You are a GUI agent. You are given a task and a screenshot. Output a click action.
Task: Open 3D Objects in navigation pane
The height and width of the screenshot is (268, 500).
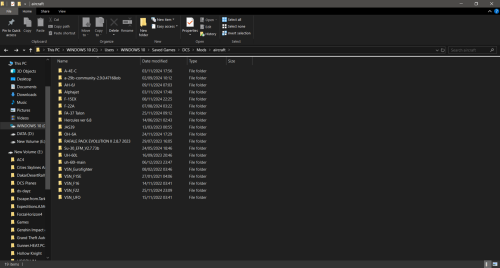(x=26, y=71)
